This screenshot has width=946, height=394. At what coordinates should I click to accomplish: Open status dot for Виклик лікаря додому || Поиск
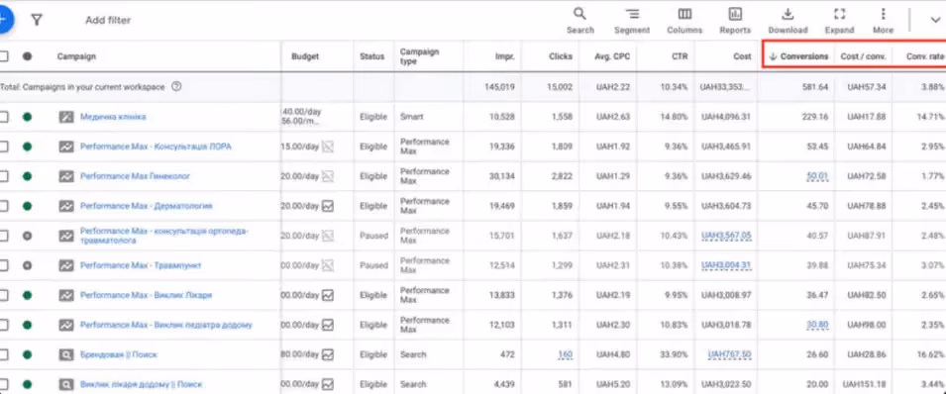pyautogui.click(x=27, y=384)
